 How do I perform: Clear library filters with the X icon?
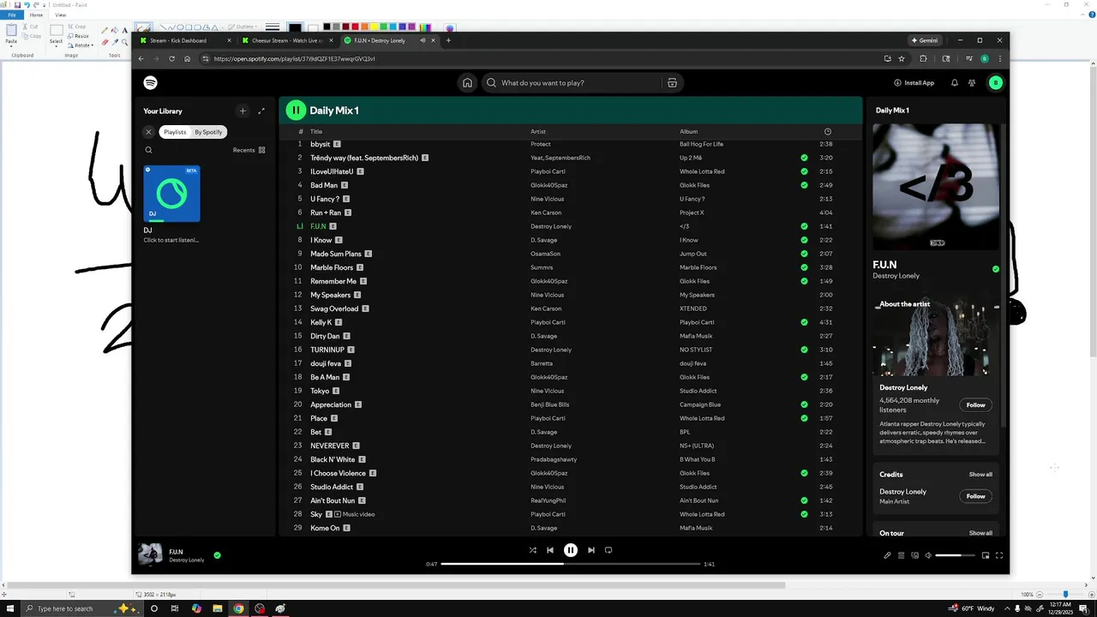(148, 132)
